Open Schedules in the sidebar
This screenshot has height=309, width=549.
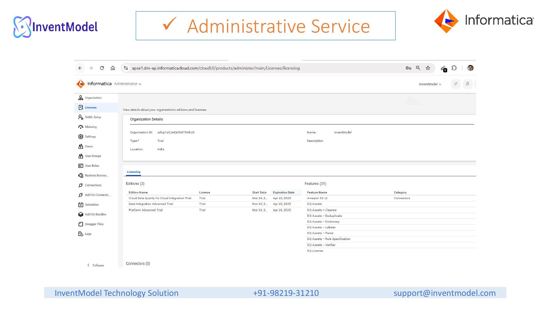point(96,205)
